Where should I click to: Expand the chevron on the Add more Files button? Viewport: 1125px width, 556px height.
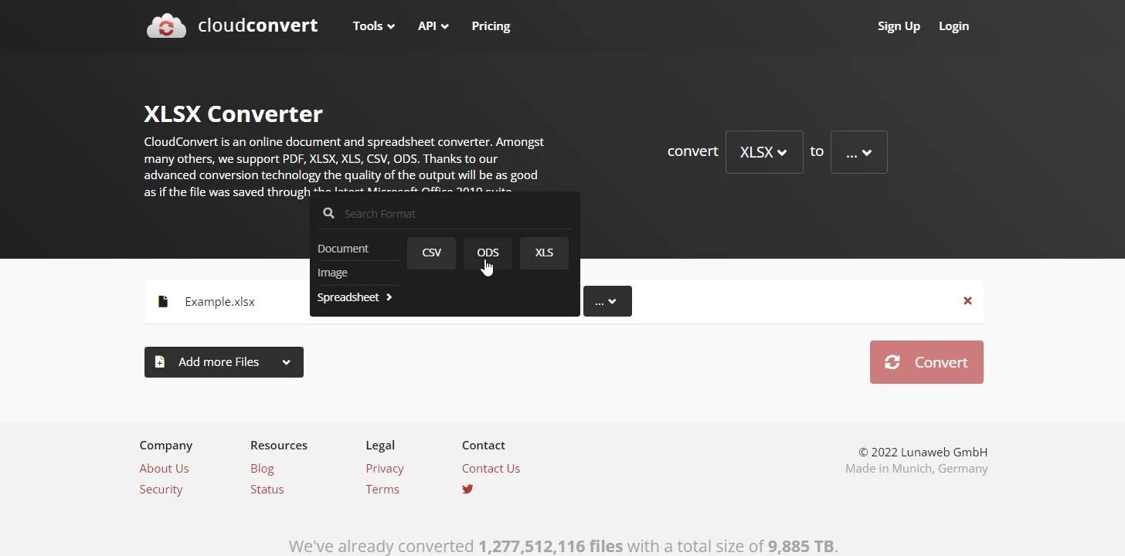click(x=287, y=361)
